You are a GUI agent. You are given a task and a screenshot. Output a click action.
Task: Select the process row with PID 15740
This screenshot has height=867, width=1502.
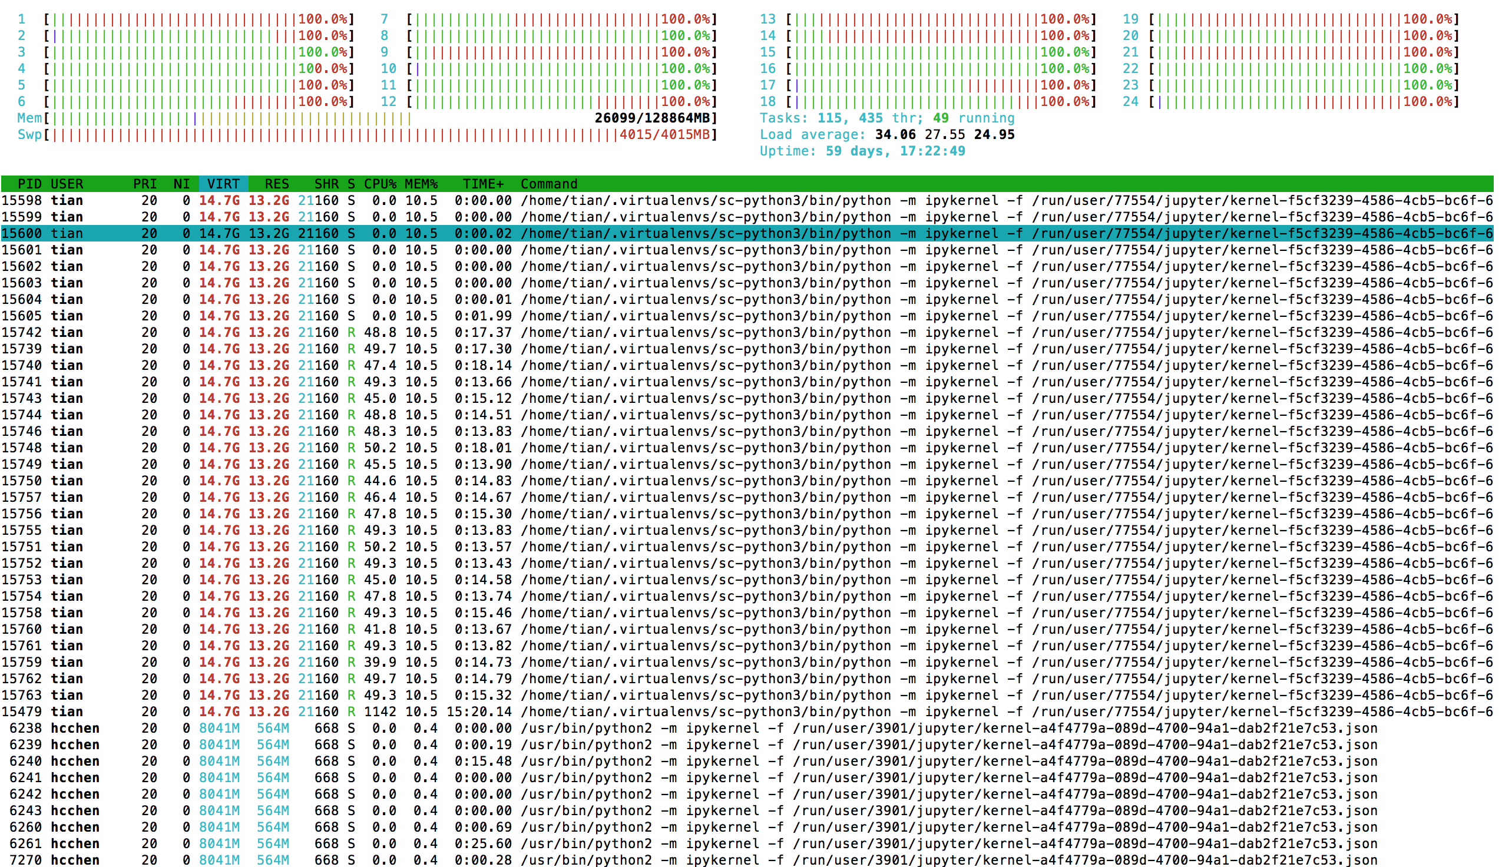pyautogui.click(x=747, y=366)
